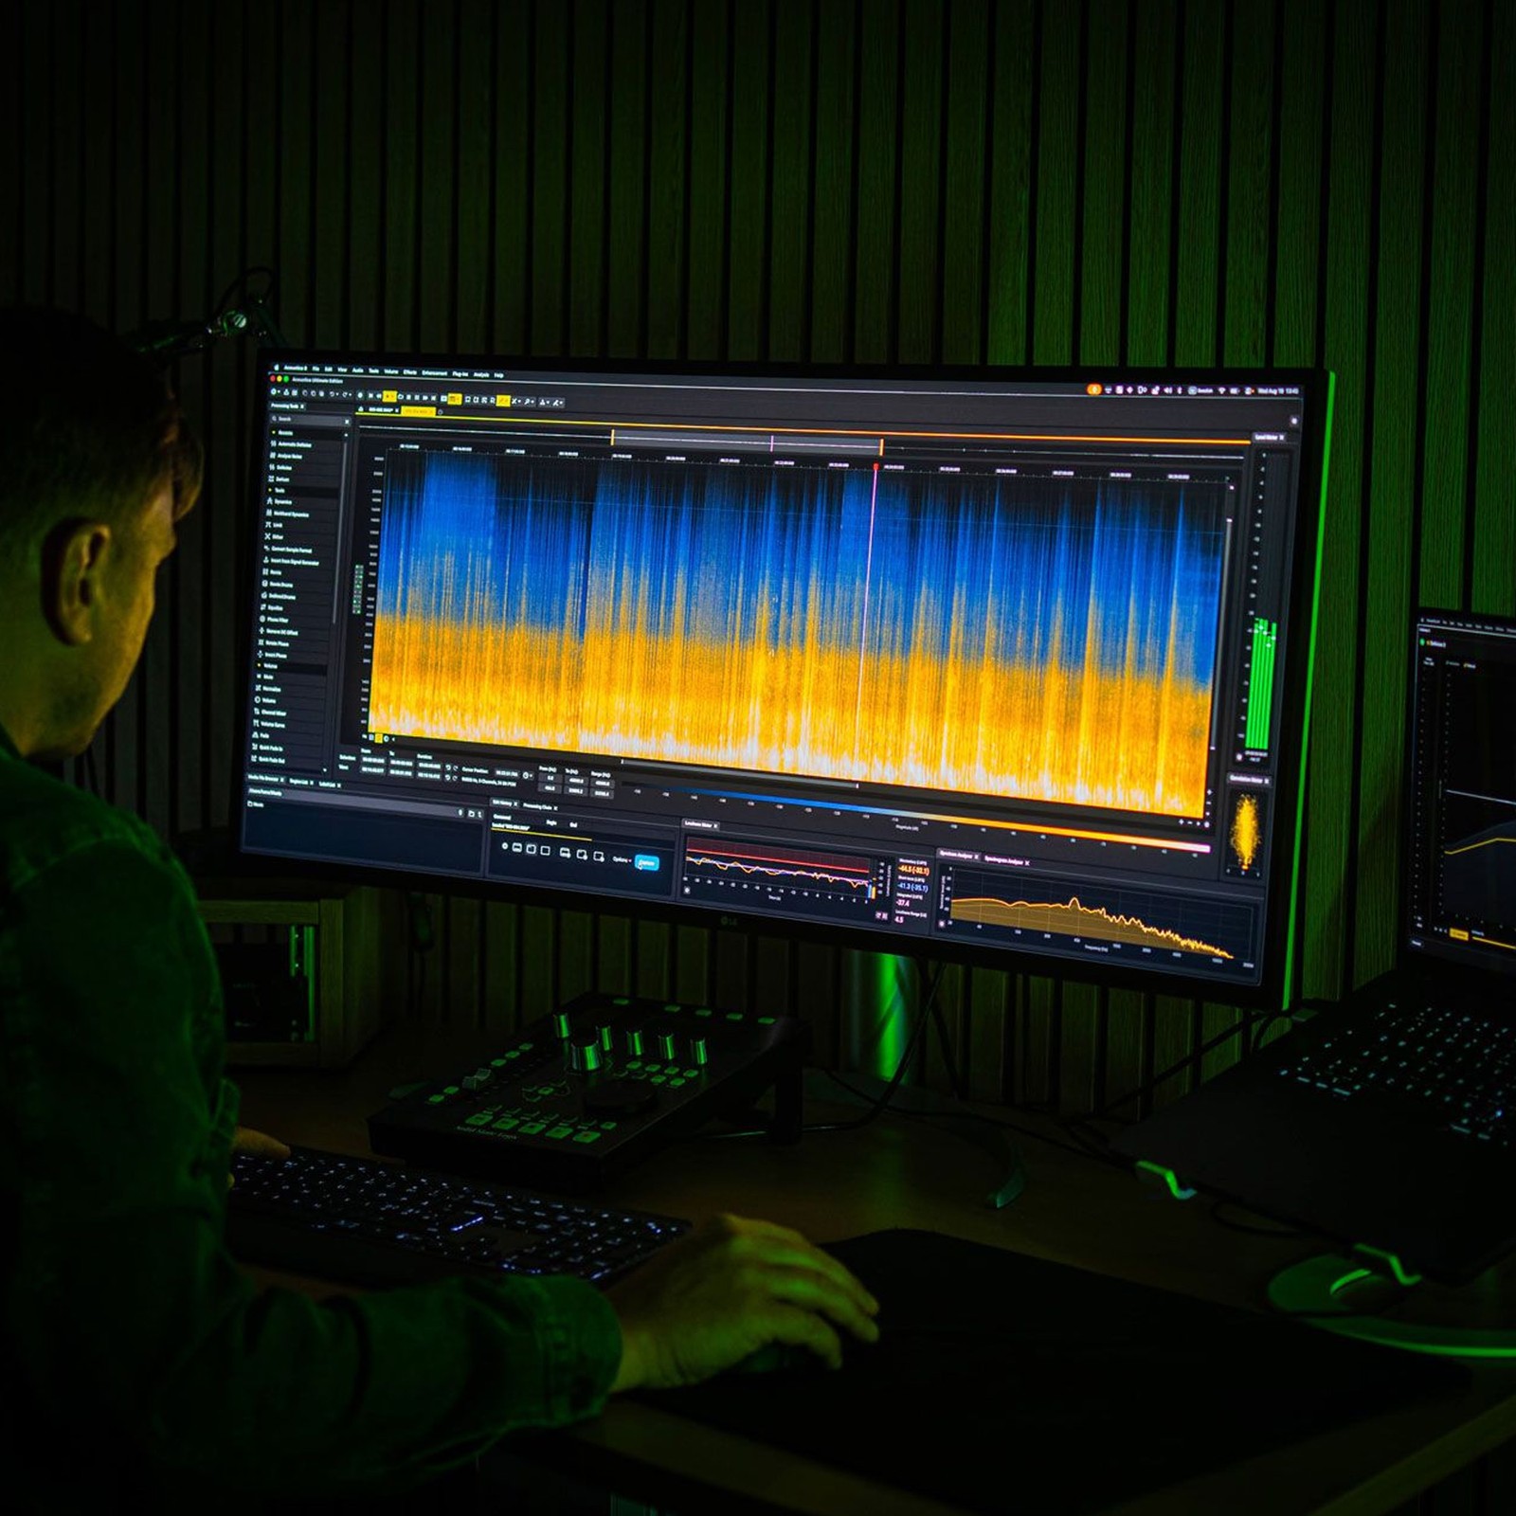Click the volume icon in macOS menu bar

[x=1167, y=390]
